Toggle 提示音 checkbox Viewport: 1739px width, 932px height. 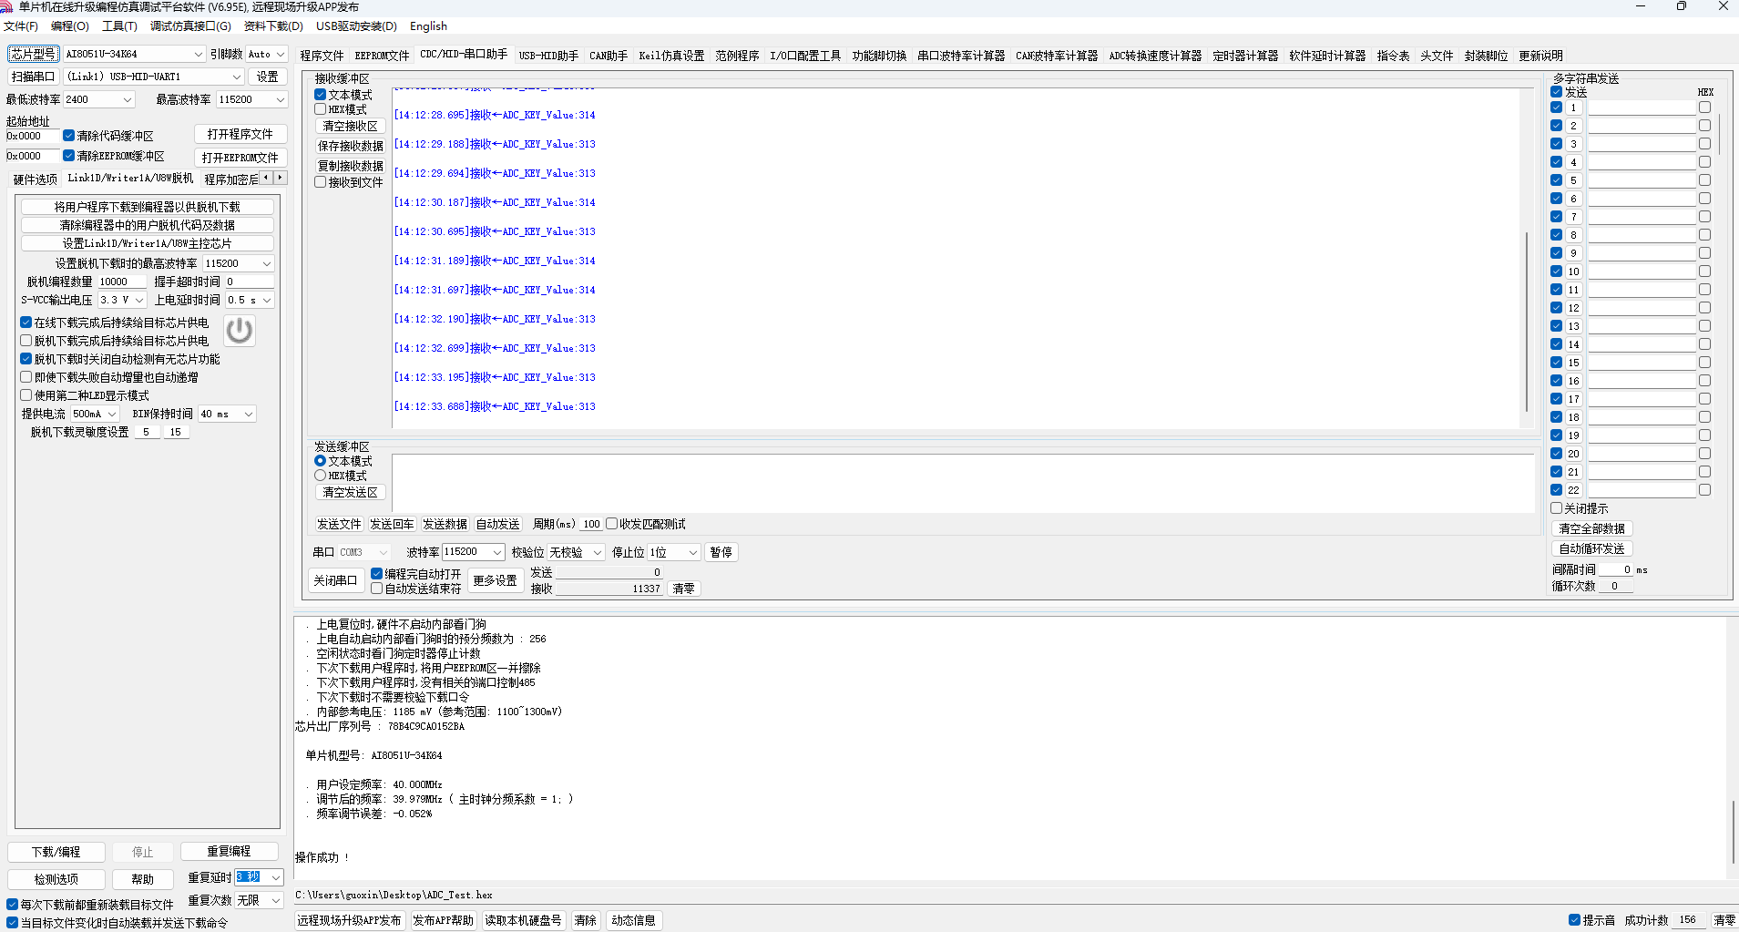coord(1575,920)
